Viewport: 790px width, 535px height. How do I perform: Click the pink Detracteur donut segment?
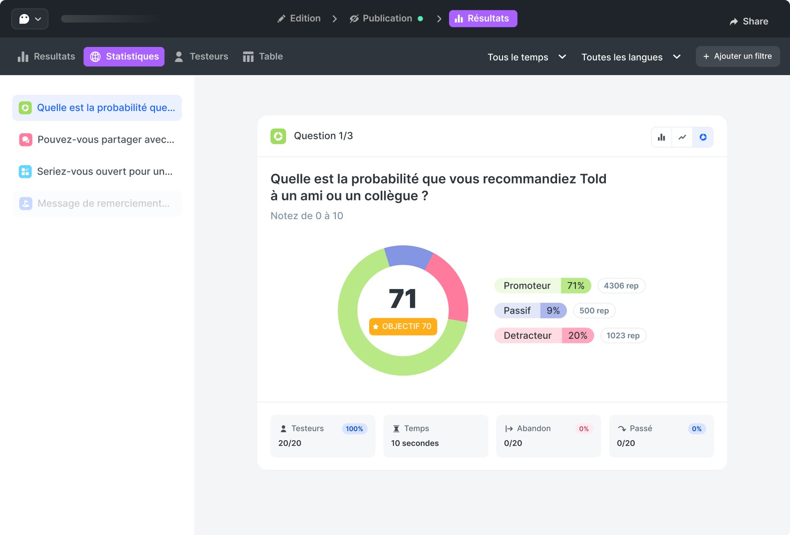point(453,290)
